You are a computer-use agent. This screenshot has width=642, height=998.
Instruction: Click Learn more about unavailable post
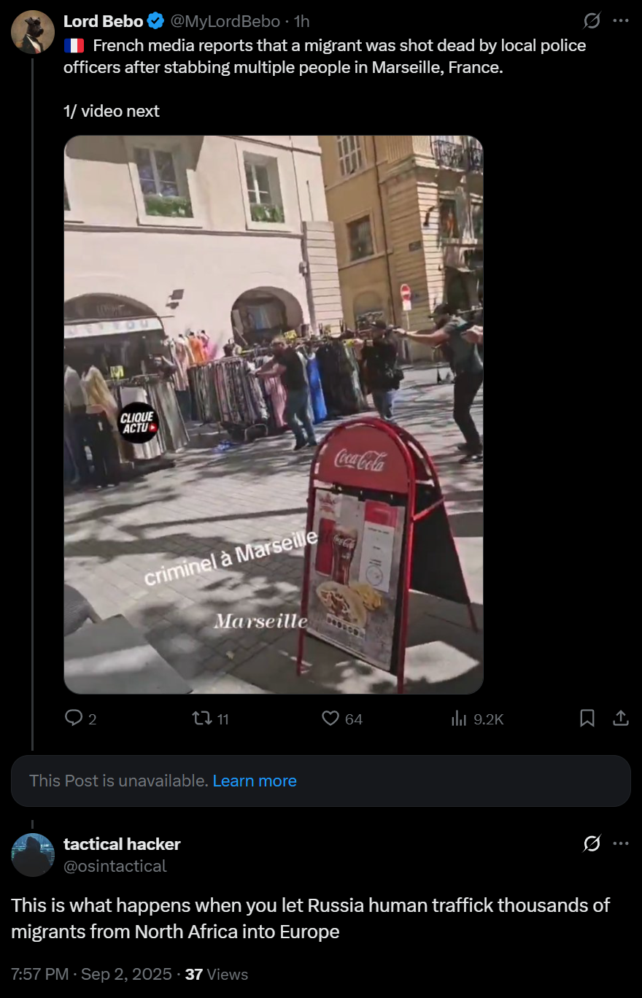[255, 781]
